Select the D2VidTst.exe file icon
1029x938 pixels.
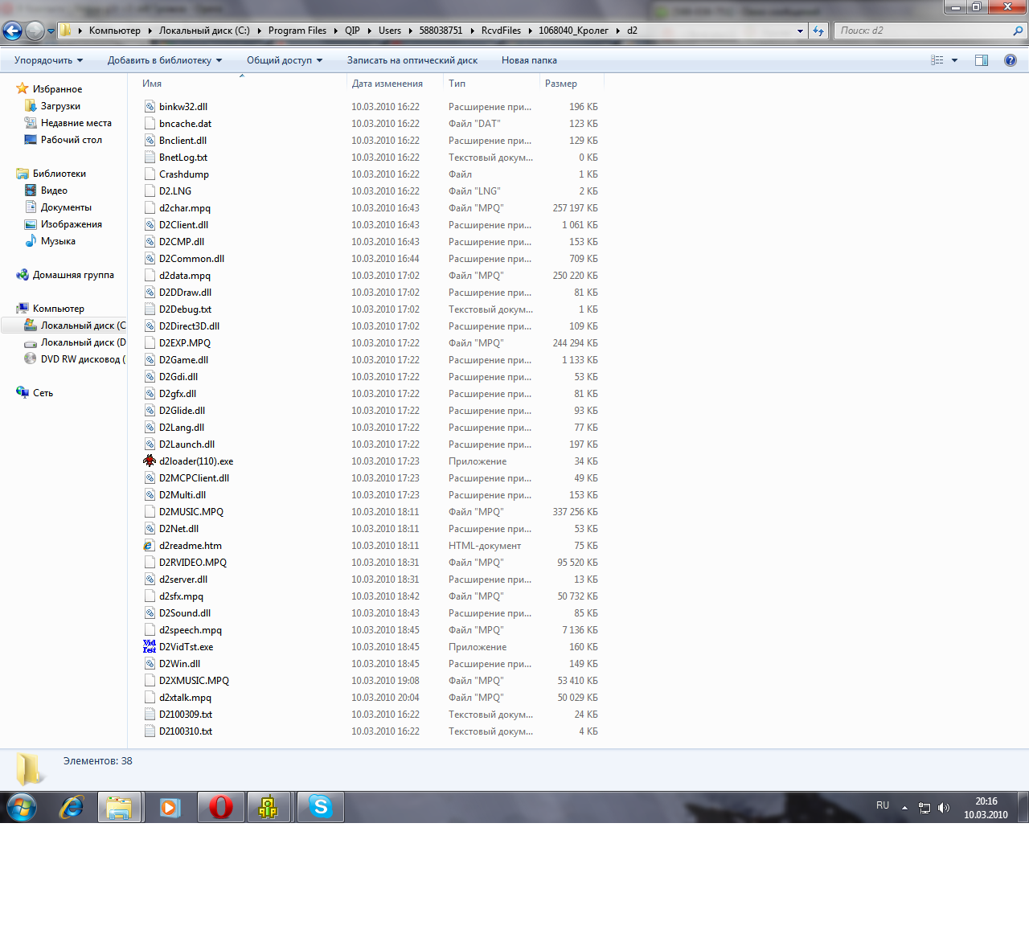click(x=150, y=647)
